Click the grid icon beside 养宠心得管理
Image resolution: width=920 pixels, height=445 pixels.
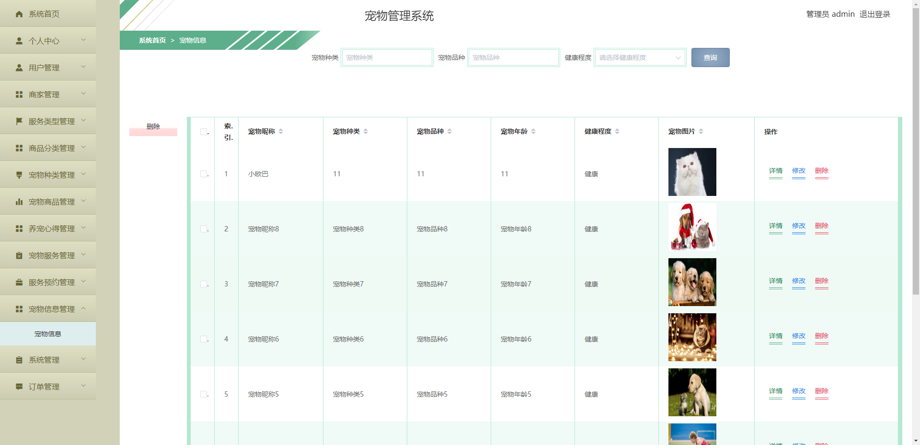pos(19,229)
